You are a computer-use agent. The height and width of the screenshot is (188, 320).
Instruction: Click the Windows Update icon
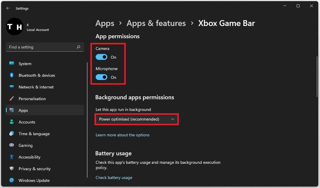point(12,180)
